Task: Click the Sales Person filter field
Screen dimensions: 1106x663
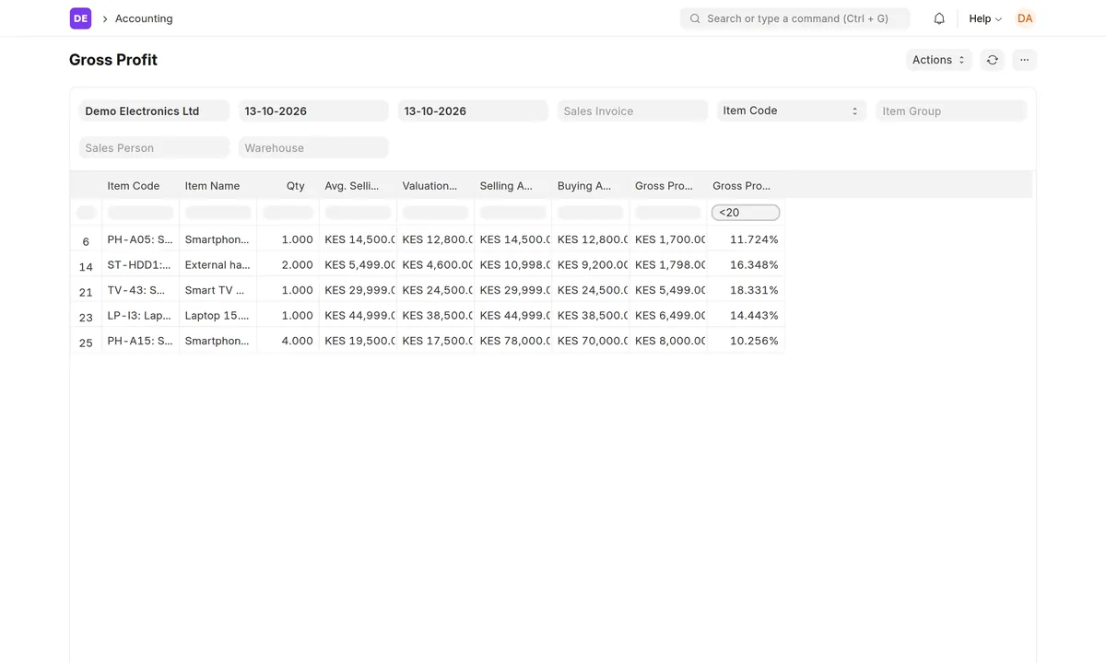Action: [154, 147]
